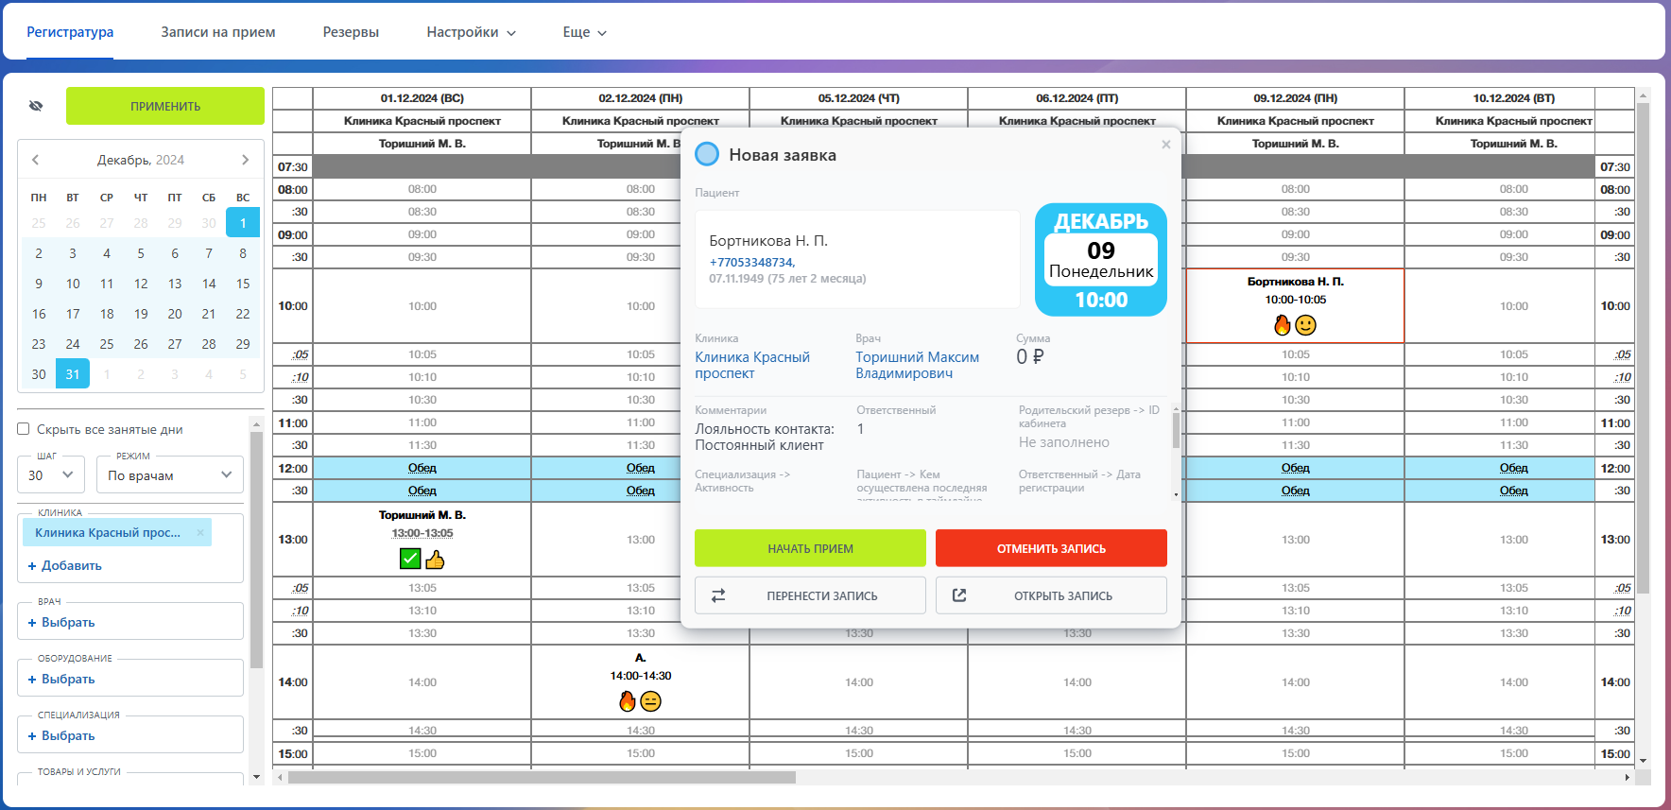Click the 08:00 slot on 01.12.2024
1671x810 pixels.
tap(422, 189)
